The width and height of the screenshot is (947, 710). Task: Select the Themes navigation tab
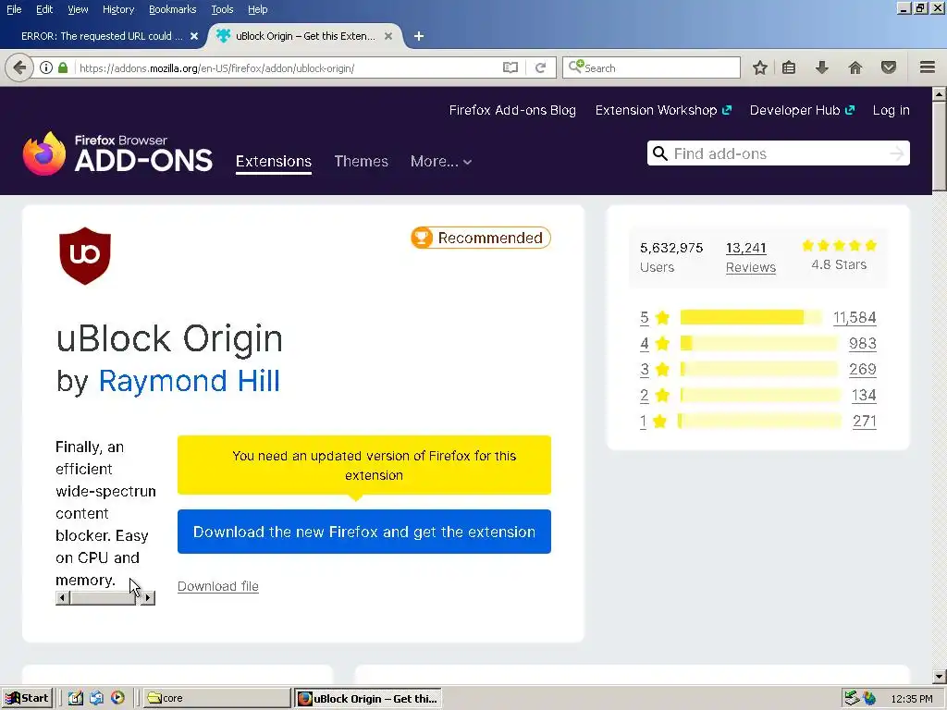point(362,161)
